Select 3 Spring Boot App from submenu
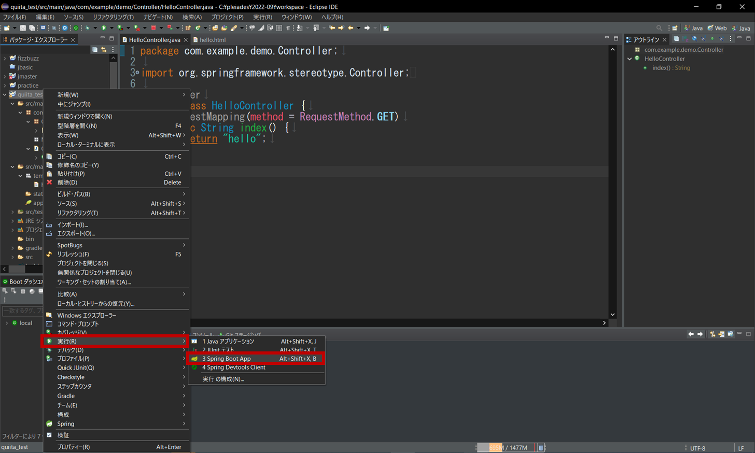Viewport: 755px width, 453px height. pos(227,359)
